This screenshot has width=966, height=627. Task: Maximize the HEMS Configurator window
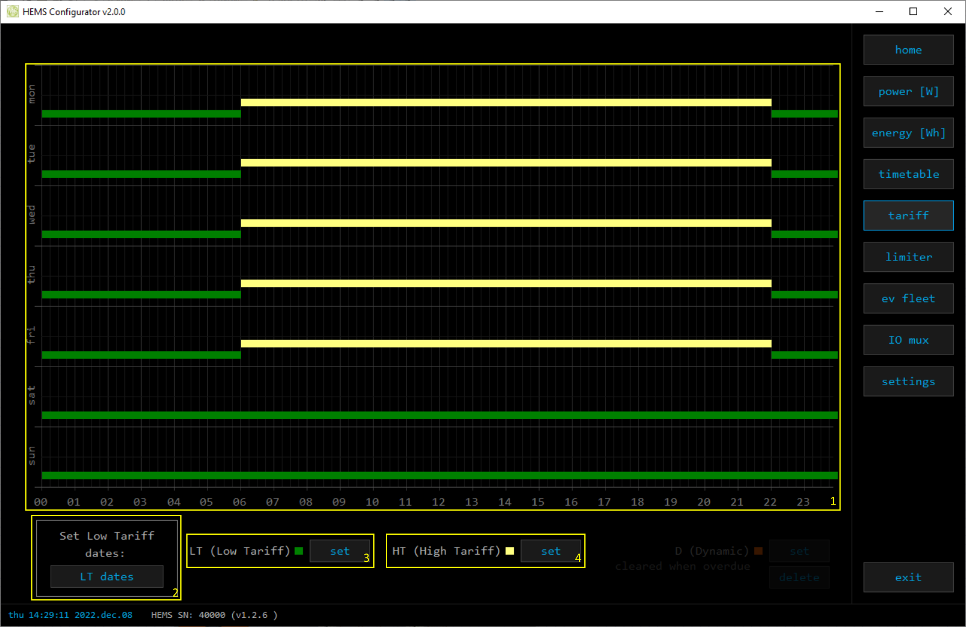[x=913, y=11]
